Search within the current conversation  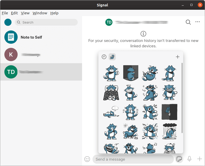tap(188, 22)
